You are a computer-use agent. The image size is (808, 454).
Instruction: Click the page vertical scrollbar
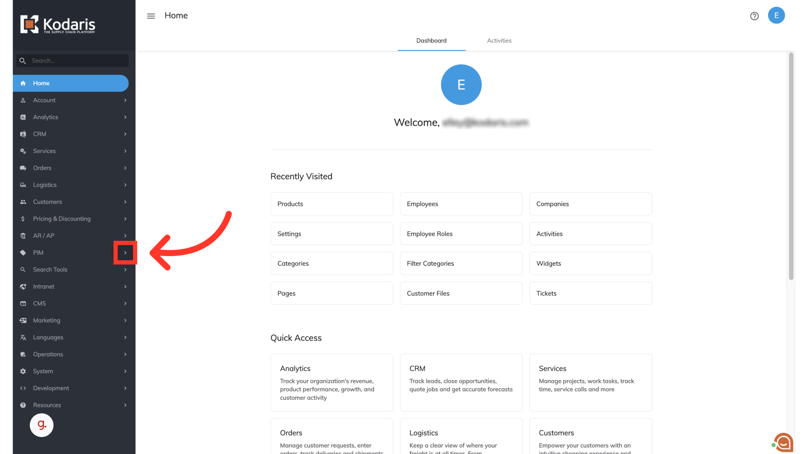[791, 168]
